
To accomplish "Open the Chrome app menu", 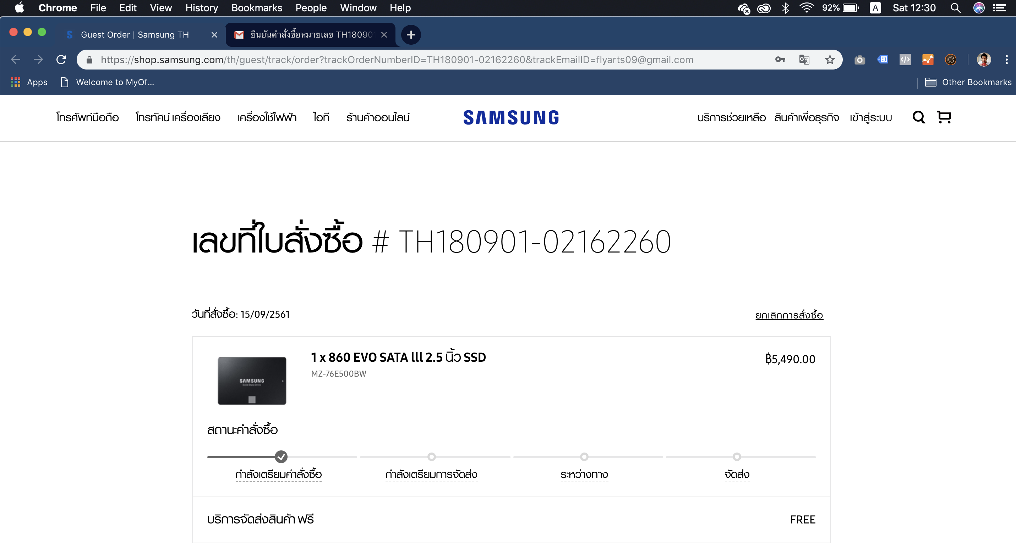I will (58, 8).
